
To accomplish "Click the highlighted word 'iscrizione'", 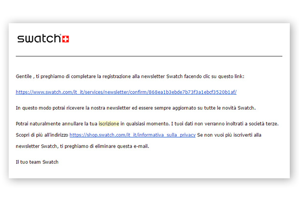I will pyautogui.click(x=109, y=124).
